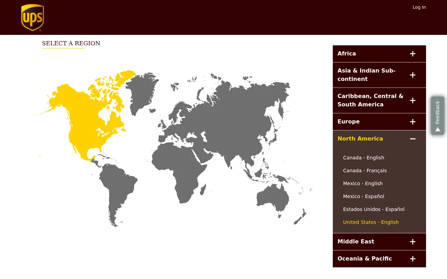This screenshot has width=447, height=279.
Task: Expand Asia & Indian Sub-continent plus icon
Action: click(413, 75)
